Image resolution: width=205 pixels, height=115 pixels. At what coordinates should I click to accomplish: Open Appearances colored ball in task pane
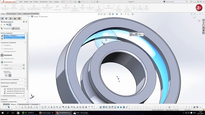[204, 30]
